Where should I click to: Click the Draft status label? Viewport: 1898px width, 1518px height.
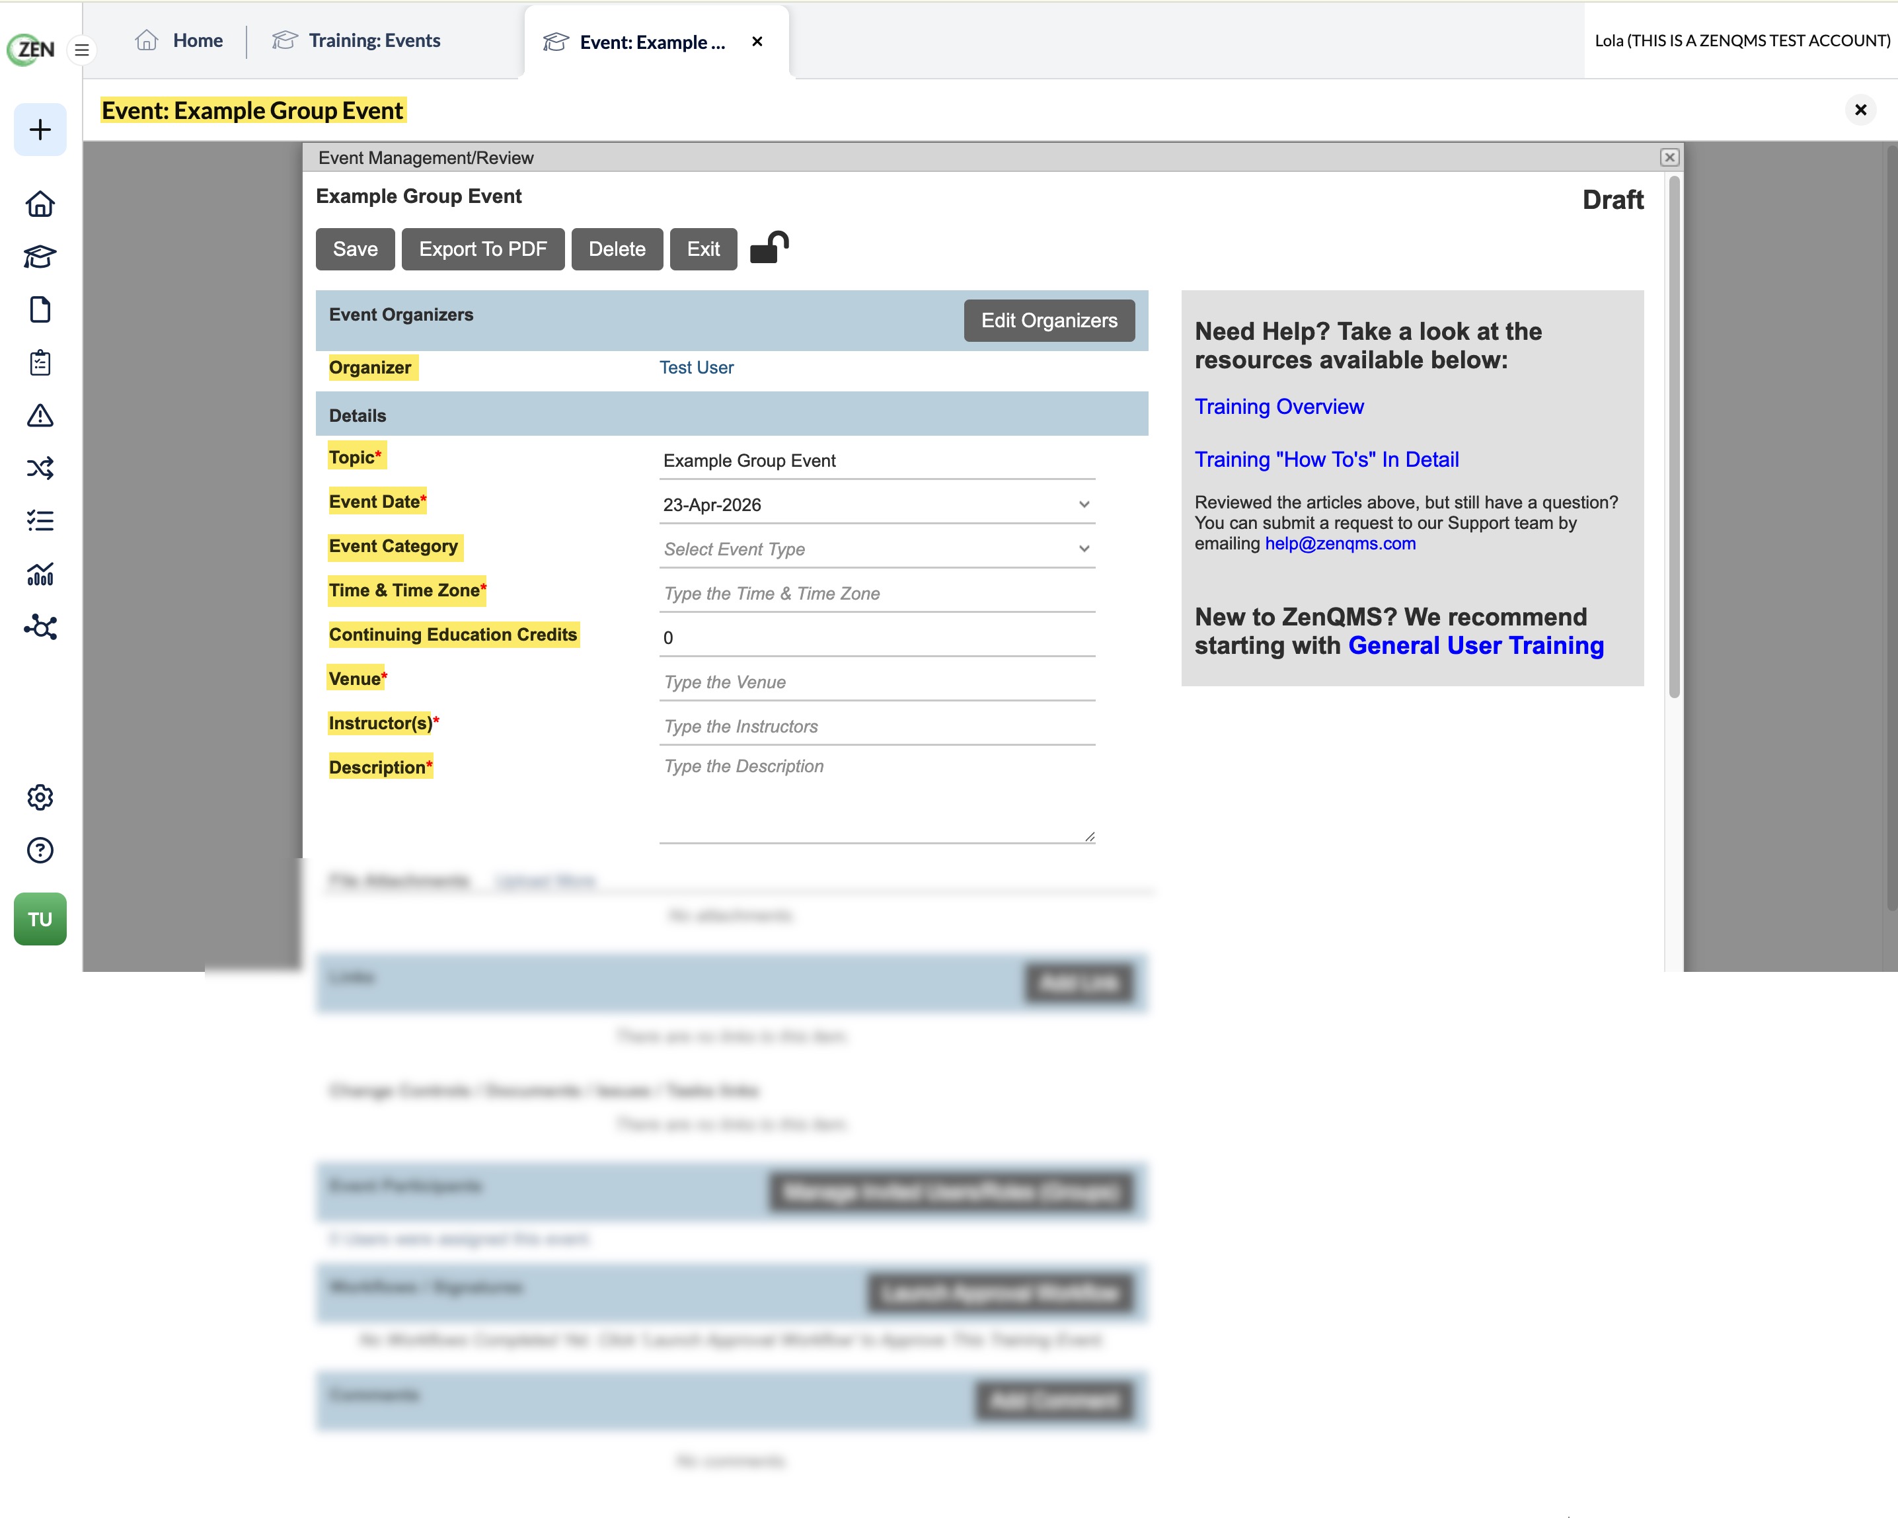(x=1612, y=200)
